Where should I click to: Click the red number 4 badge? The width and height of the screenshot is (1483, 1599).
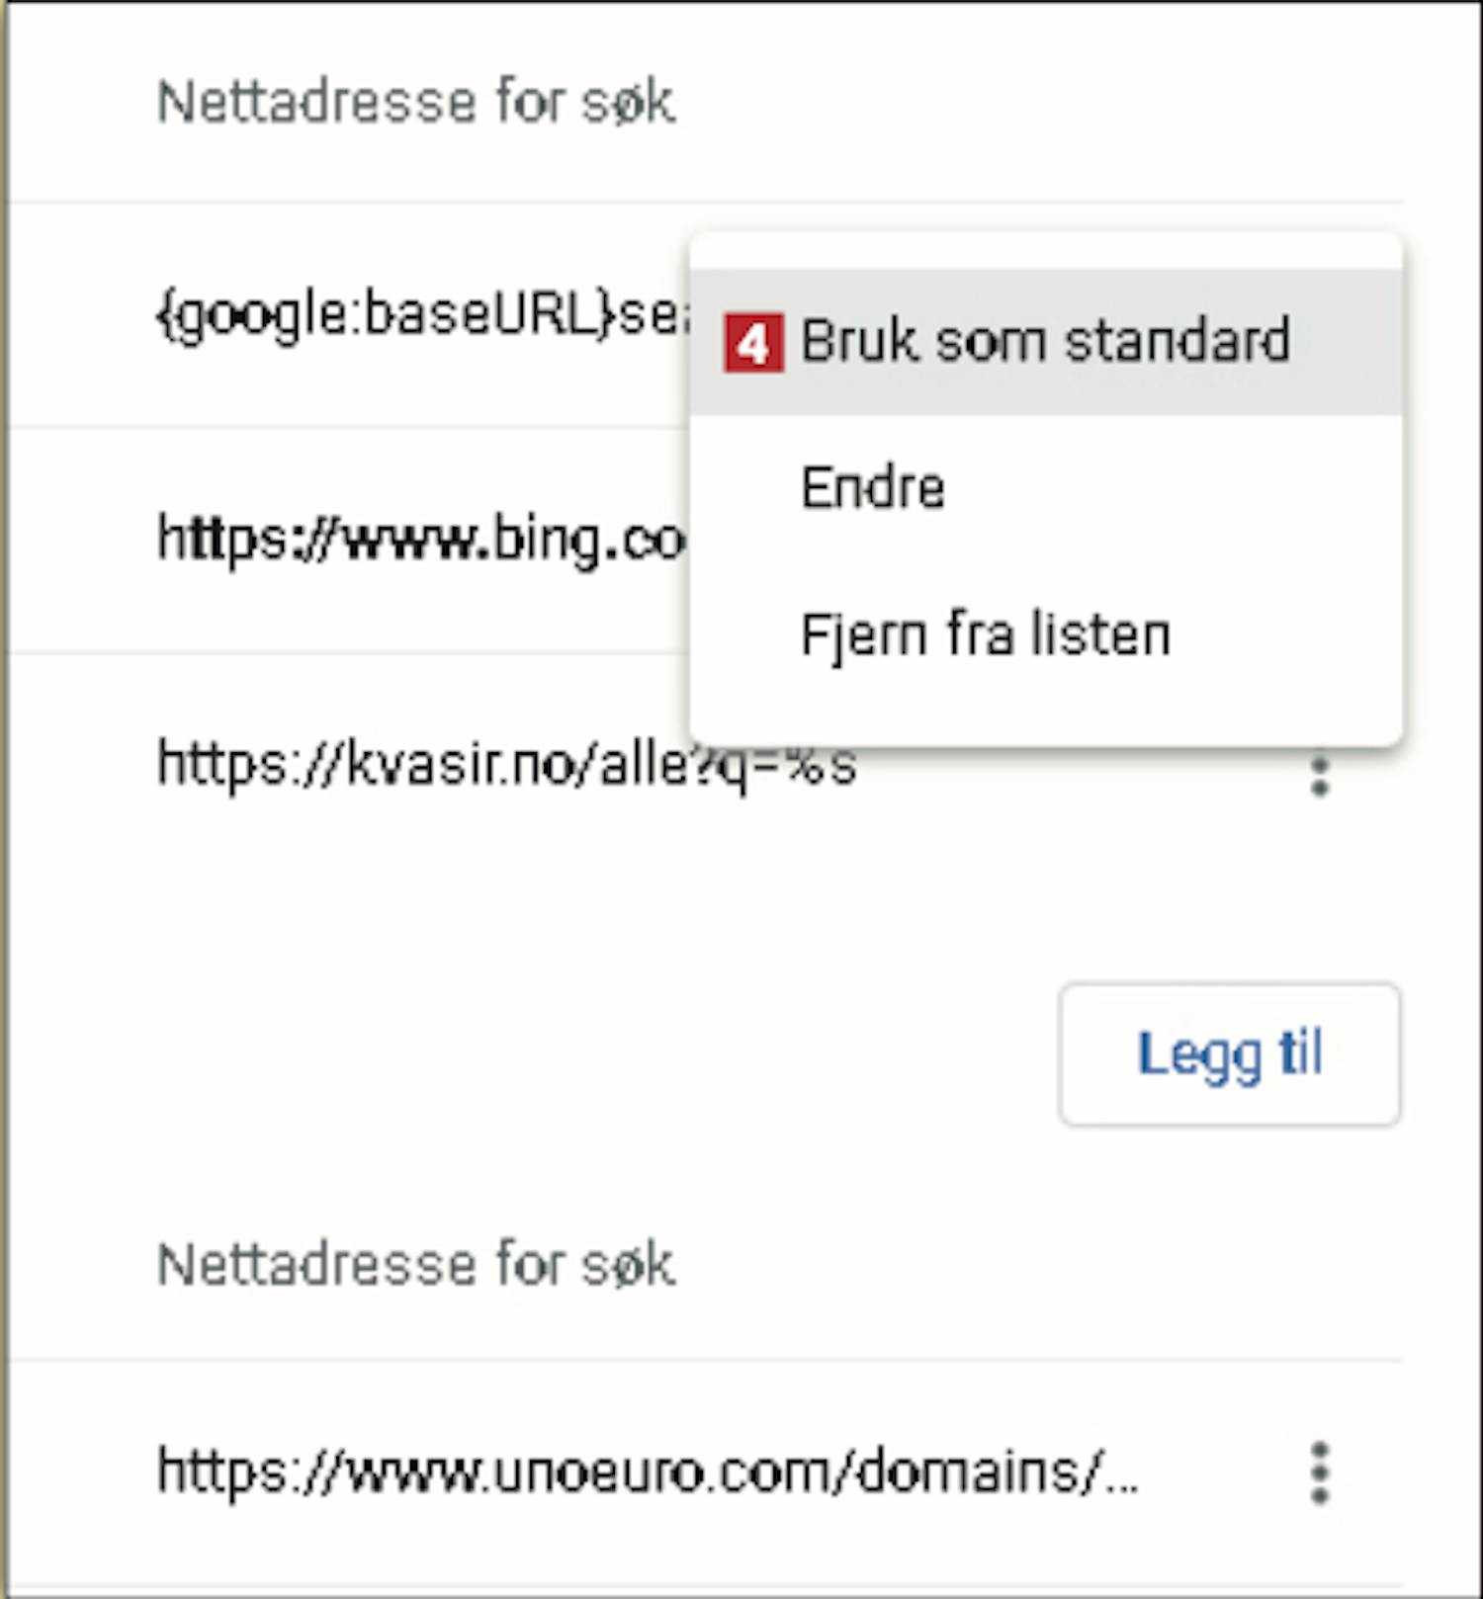[753, 343]
